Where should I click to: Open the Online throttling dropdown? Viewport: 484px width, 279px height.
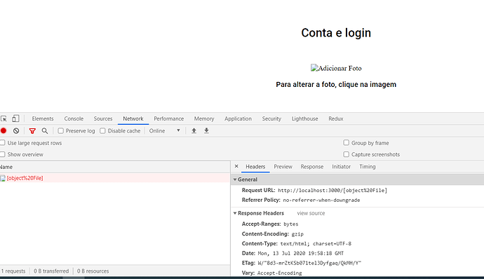pos(165,131)
